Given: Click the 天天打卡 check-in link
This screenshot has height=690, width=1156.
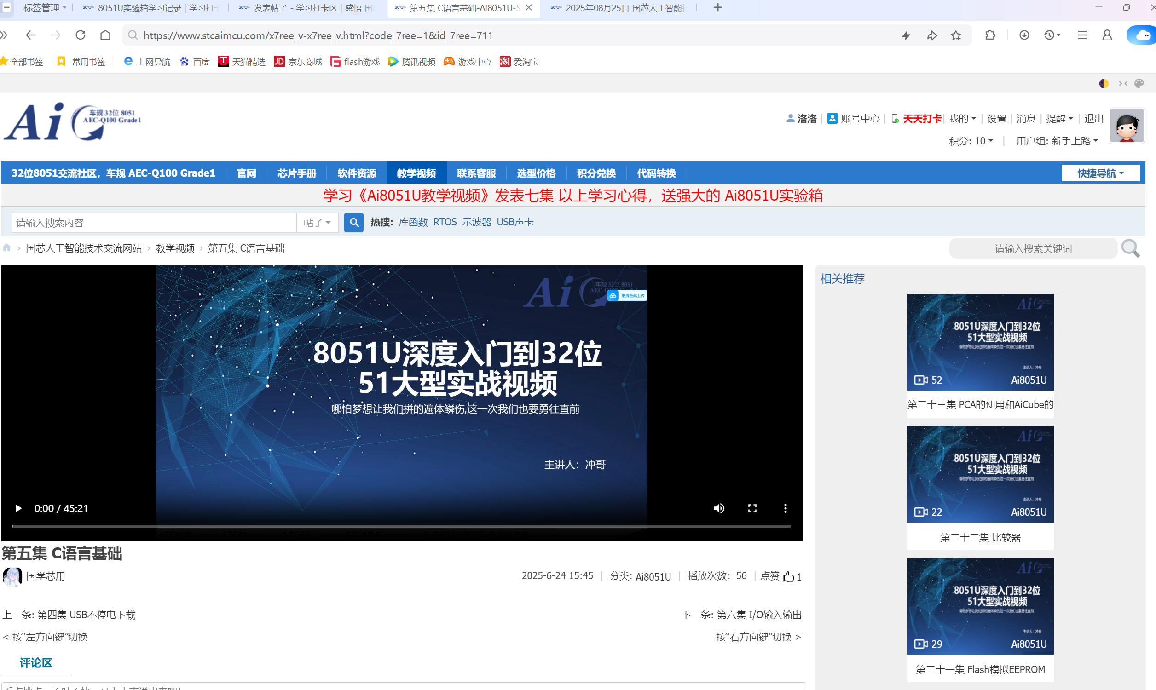Looking at the screenshot, I should (x=922, y=119).
